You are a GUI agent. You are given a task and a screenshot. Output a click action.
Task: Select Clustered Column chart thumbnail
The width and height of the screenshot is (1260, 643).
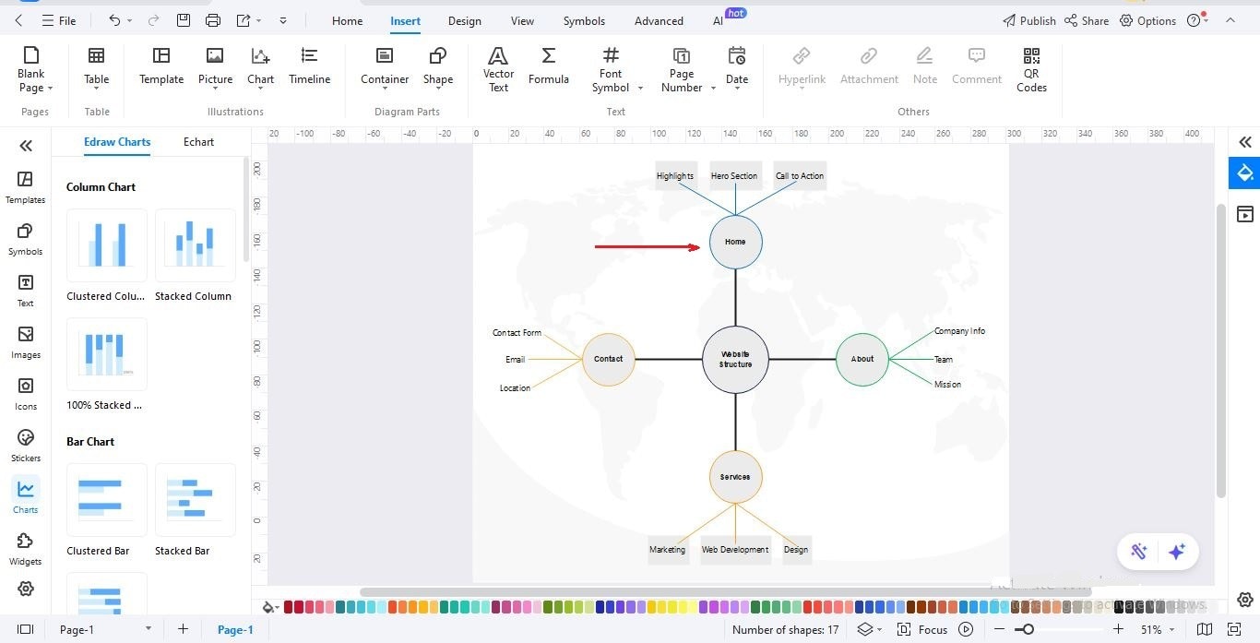(107, 245)
